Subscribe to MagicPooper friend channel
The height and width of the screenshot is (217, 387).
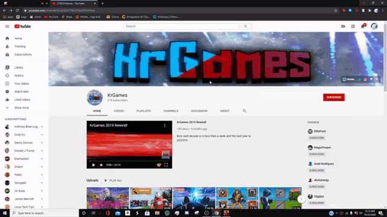tap(317, 154)
